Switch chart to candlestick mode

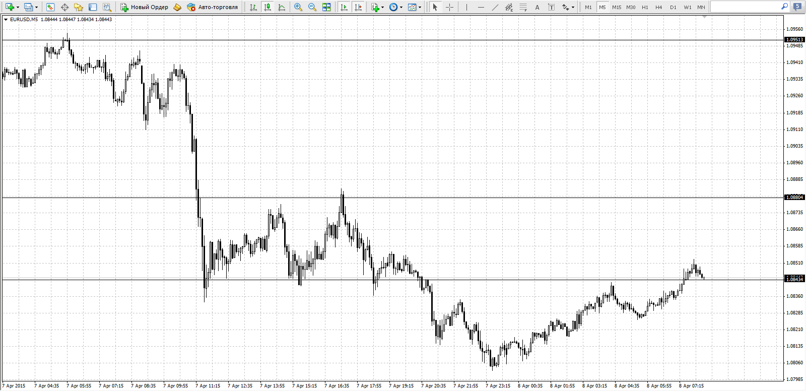tap(267, 7)
